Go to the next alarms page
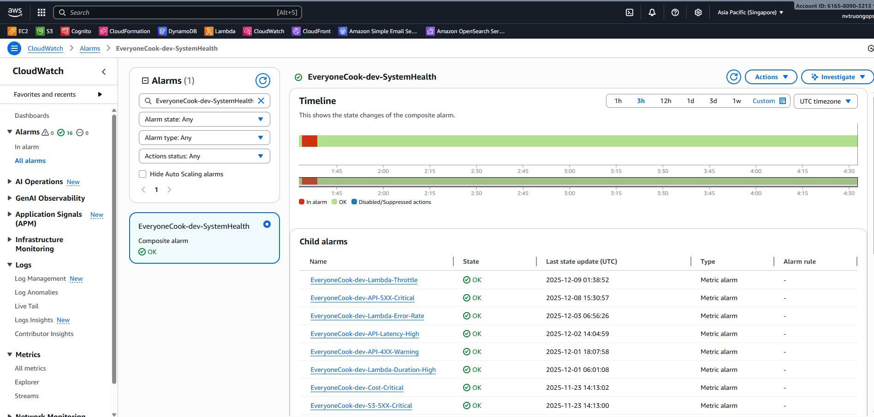 [169, 190]
